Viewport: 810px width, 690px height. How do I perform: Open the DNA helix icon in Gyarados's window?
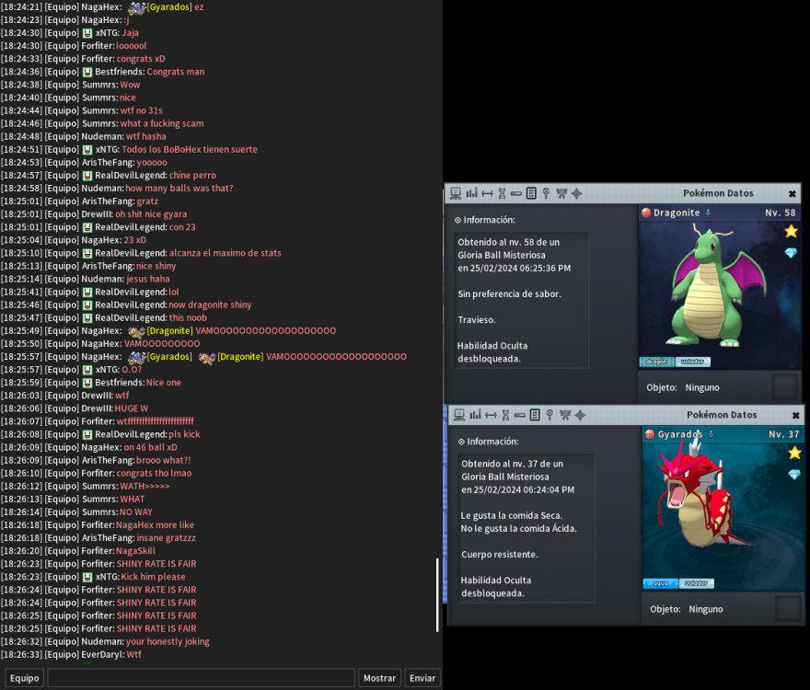pos(505,415)
